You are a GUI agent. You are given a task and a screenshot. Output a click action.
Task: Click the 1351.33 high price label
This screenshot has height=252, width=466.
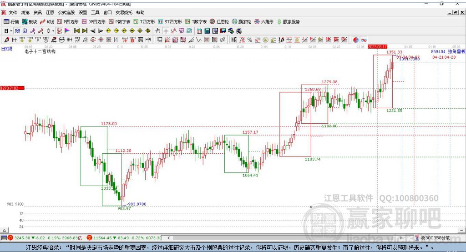[394, 52]
